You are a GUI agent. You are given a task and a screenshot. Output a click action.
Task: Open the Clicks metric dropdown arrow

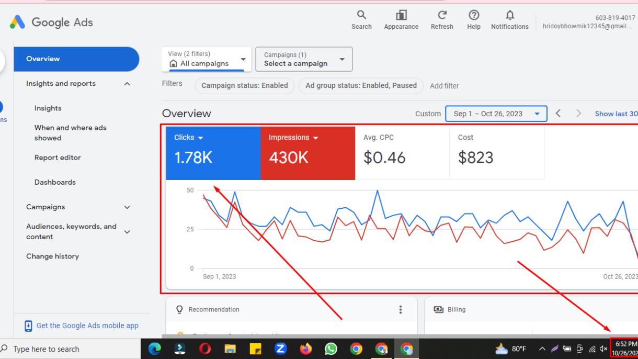pyautogui.click(x=201, y=138)
